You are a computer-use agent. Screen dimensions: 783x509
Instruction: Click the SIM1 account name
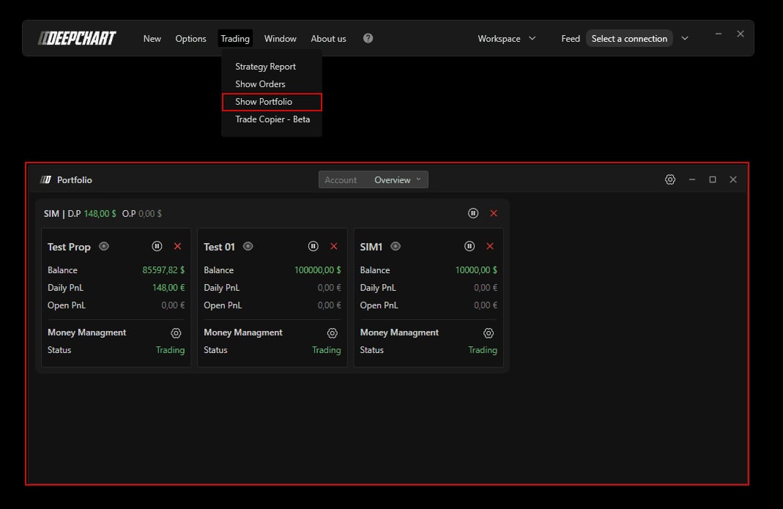371,247
